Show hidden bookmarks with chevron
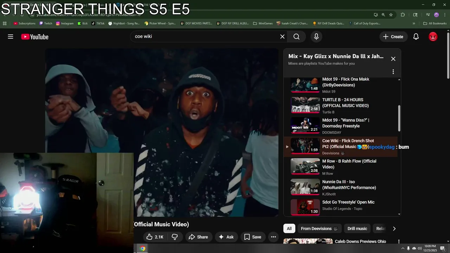 (x=414, y=24)
